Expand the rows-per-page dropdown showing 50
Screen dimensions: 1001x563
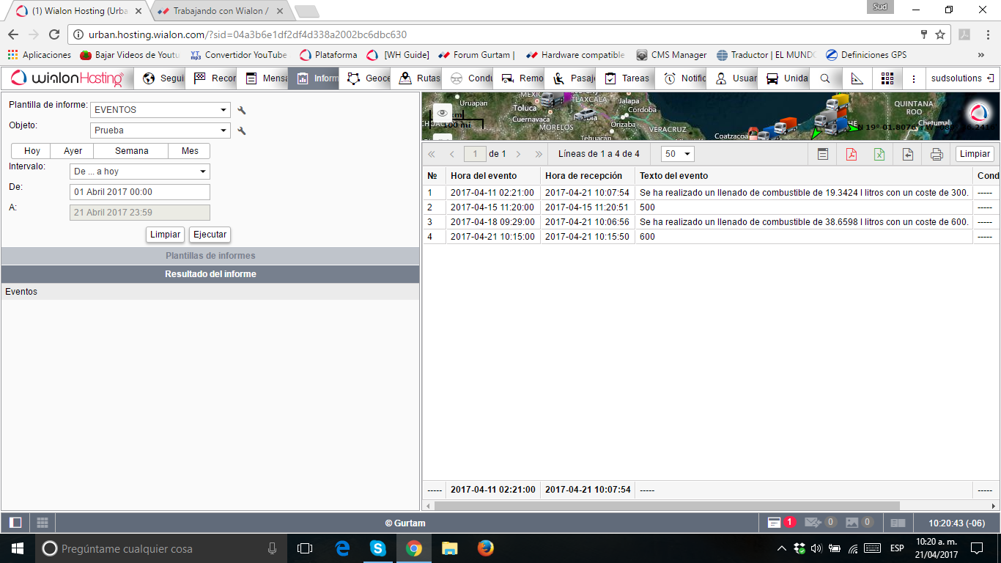(677, 154)
